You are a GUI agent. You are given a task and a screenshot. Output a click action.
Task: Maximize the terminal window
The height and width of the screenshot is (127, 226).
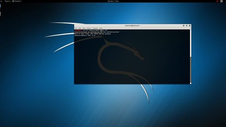[187, 26]
